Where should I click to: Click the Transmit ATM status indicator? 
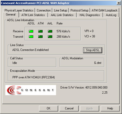pyautogui.click(x=40, y=37)
